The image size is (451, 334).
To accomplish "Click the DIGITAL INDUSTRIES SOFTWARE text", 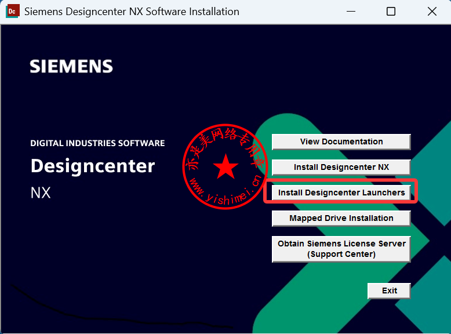I will [97, 143].
